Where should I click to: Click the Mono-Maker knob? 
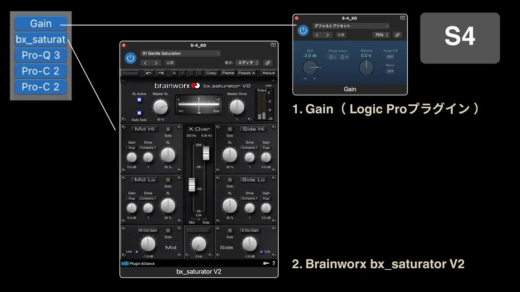[x=199, y=244]
